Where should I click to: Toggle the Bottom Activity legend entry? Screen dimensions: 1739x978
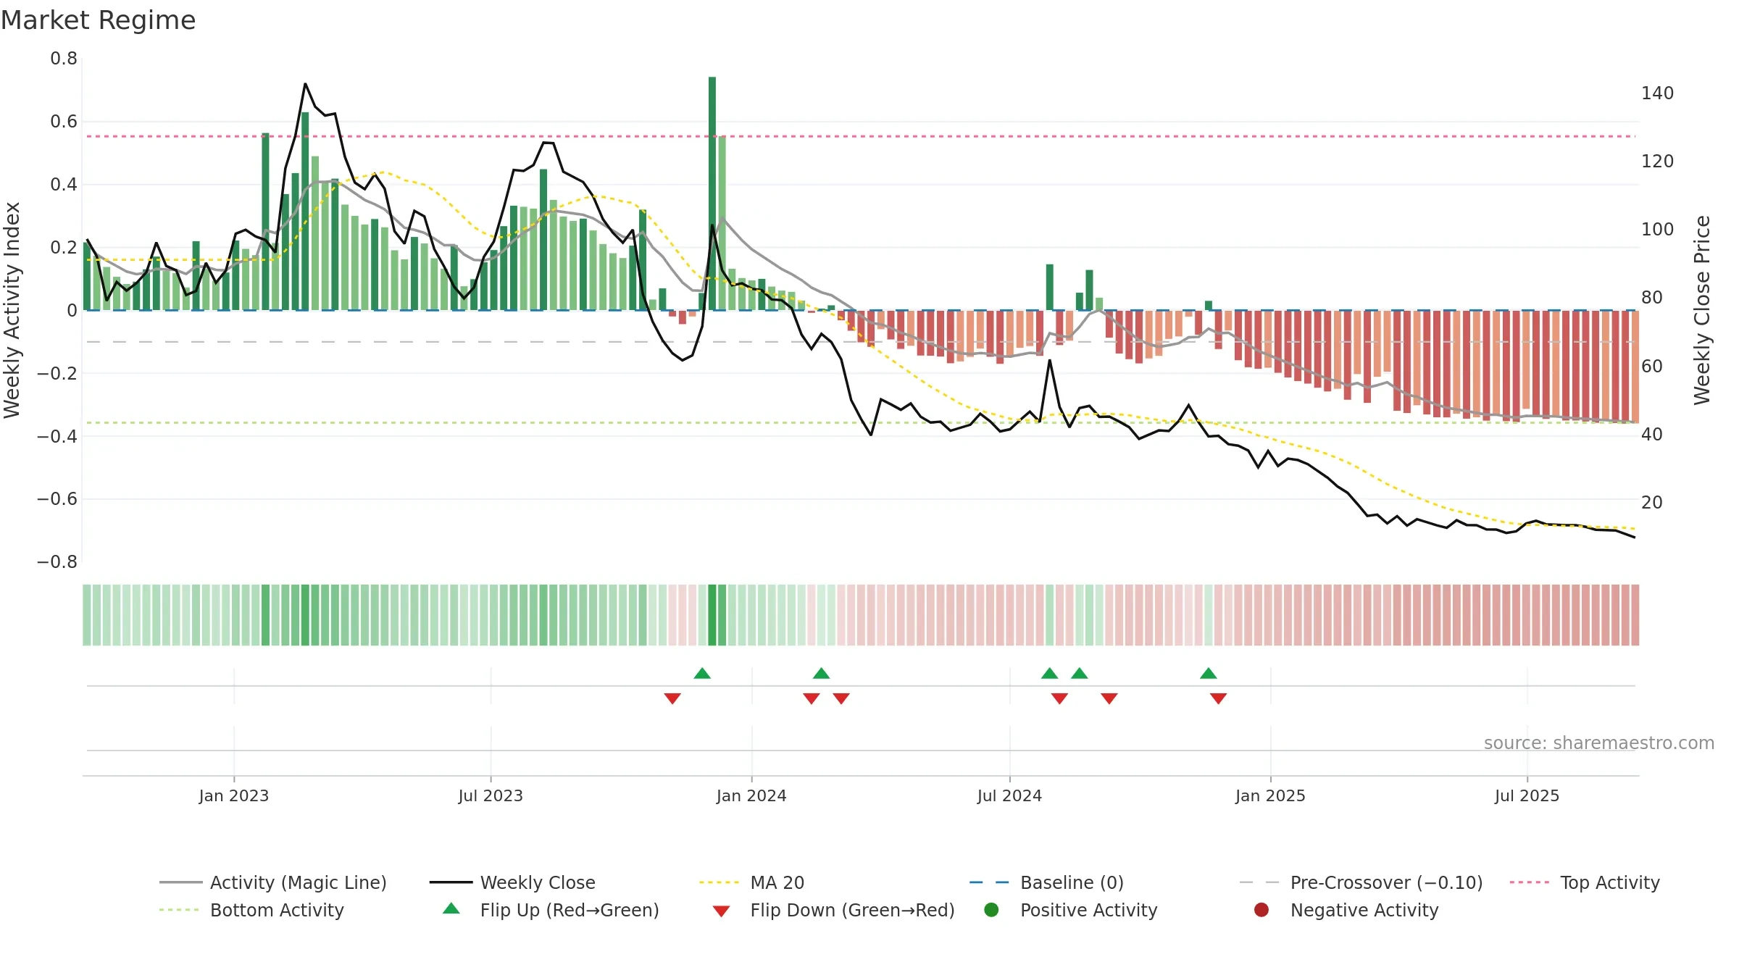coord(251,910)
